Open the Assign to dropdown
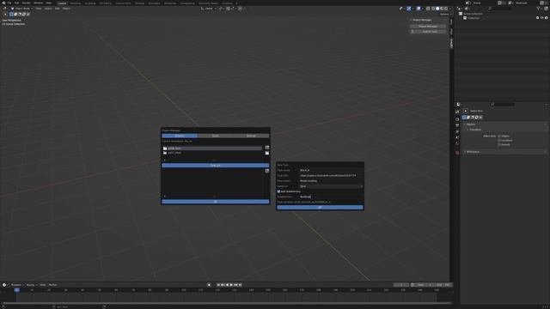550x309 pixels. [x=331, y=186]
